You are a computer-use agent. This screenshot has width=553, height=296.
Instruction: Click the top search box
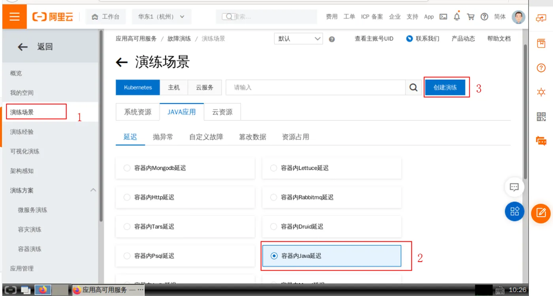click(x=267, y=17)
